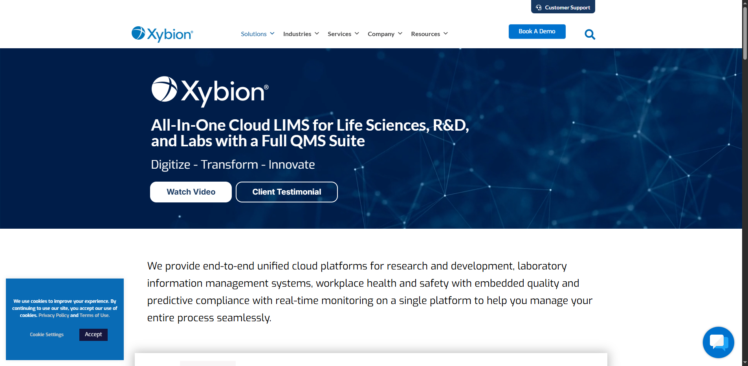The image size is (748, 366).
Task: Click the Xybion logo in header
Action: click(x=162, y=34)
